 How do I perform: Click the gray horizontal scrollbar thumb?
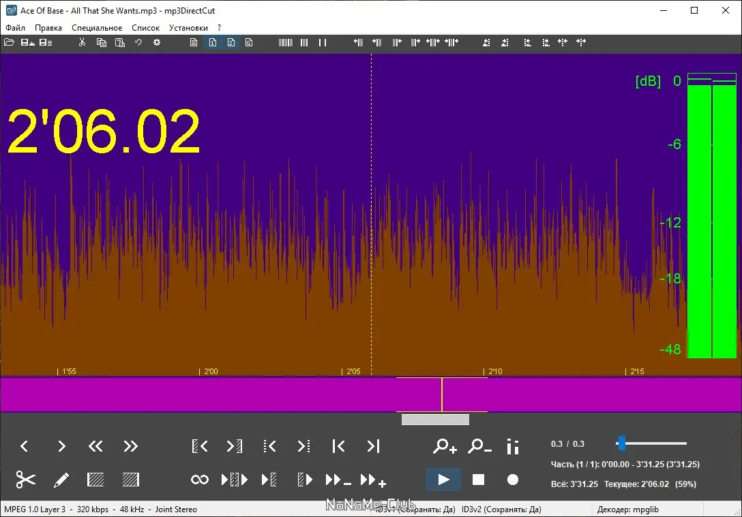click(x=435, y=419)
